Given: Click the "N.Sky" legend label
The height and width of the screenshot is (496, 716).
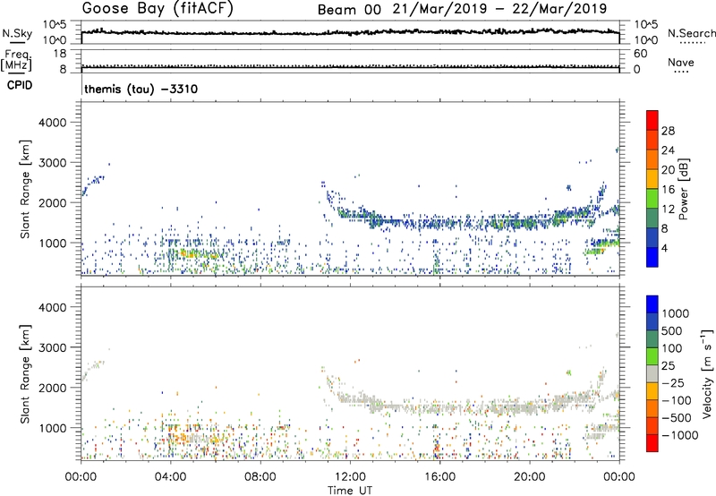Looking at the screenshot, I should (17, 33).
